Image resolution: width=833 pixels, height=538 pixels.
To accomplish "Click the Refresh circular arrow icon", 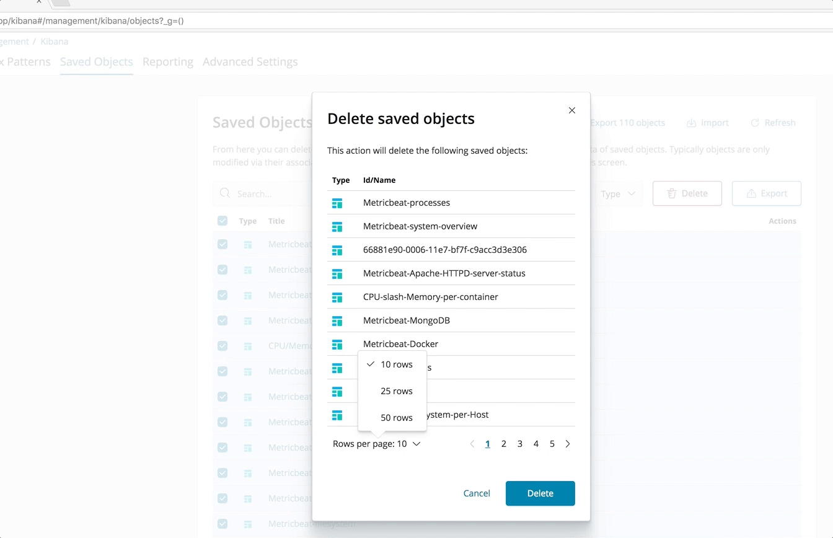I will coord(756,122).
